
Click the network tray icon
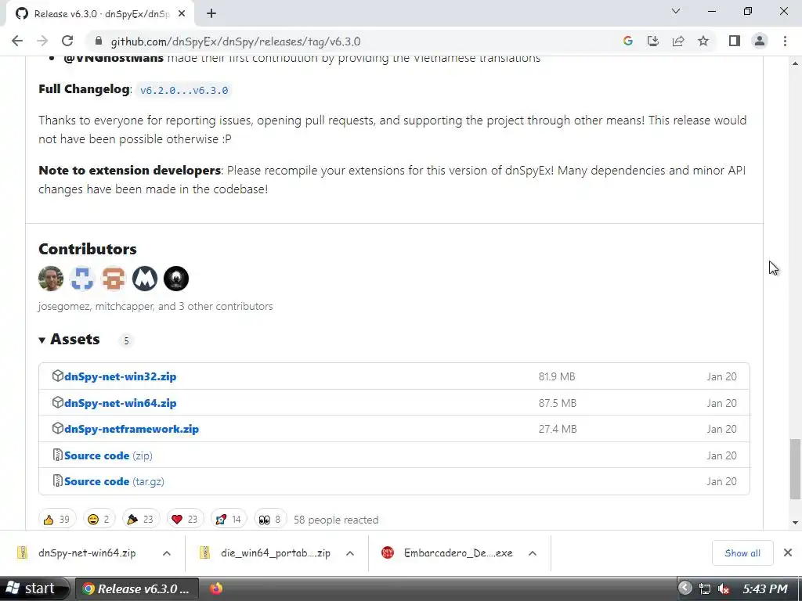point(704,588)
